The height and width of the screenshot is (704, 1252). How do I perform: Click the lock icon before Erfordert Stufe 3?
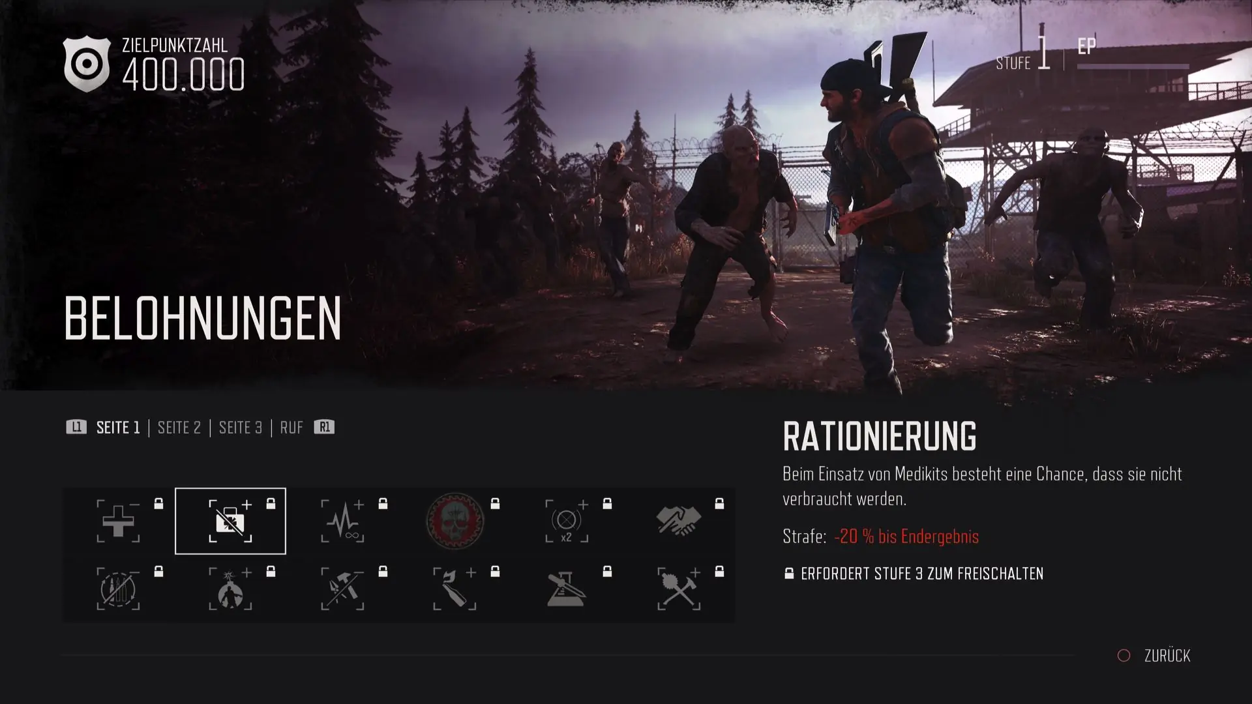[x=789, y=574]
